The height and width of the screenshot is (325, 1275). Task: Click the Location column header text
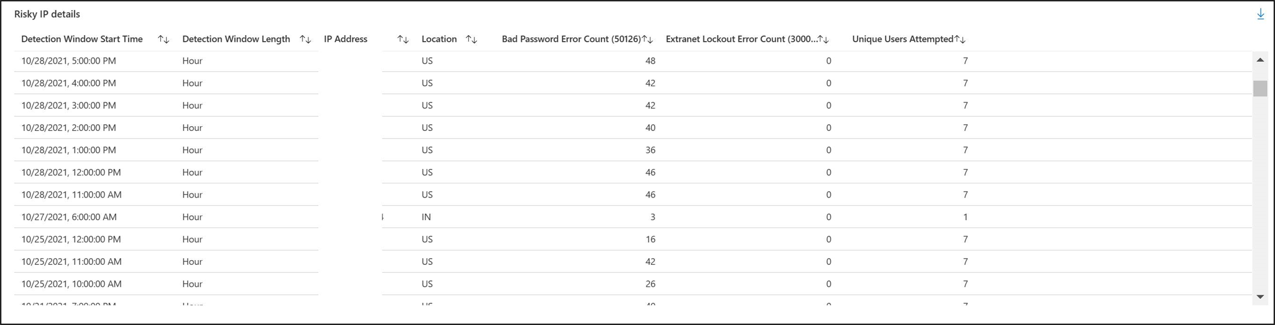[x=439, y=39]
